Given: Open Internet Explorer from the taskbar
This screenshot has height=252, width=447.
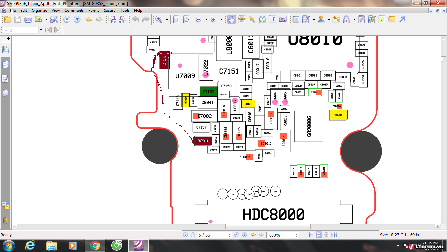Looking at the screenshot, I should click(x=30, y=245).
